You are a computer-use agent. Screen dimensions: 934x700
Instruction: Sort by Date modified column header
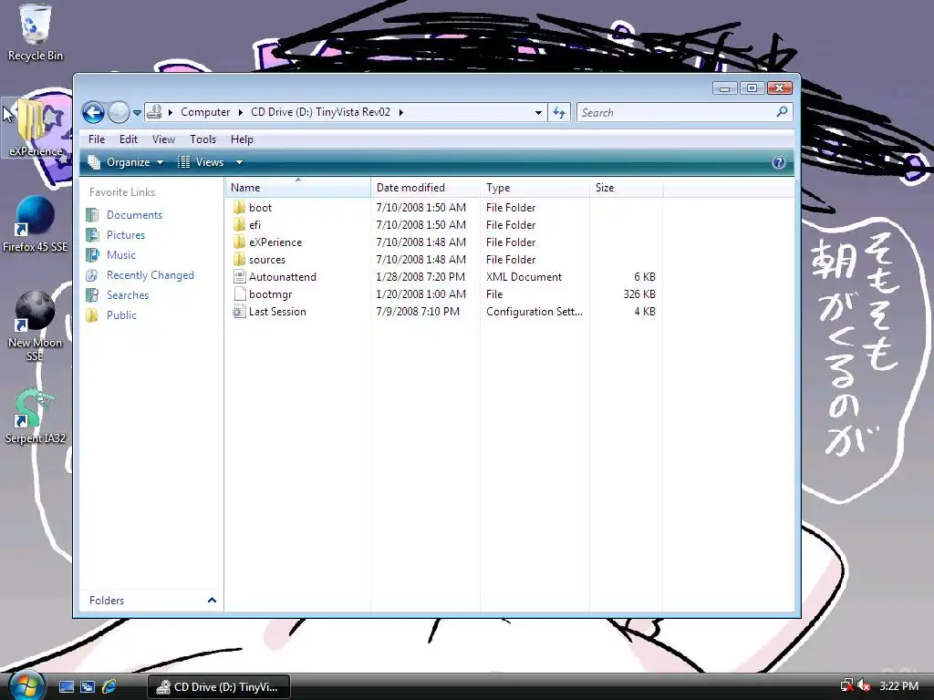click(425, 188)
